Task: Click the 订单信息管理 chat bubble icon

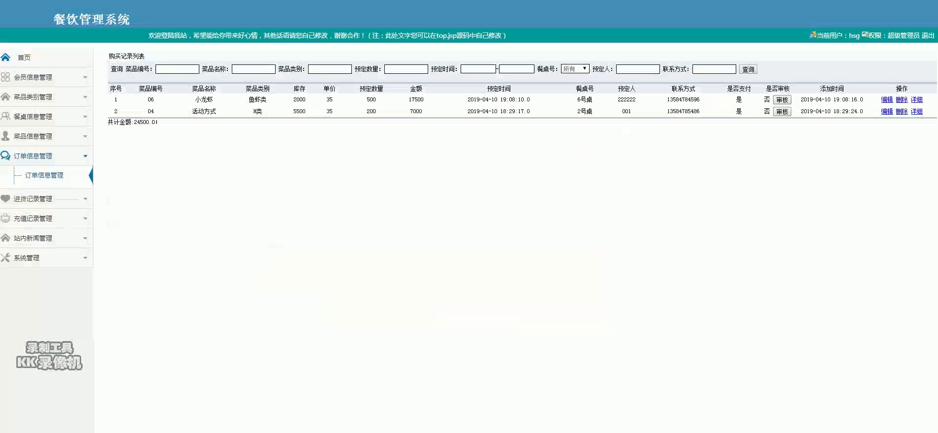Action: [x=5, y=155]
